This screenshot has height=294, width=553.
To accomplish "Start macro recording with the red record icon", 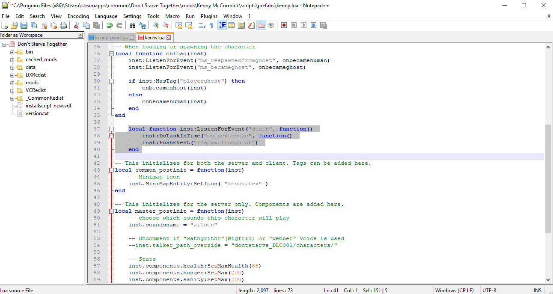I will point(284,26).
